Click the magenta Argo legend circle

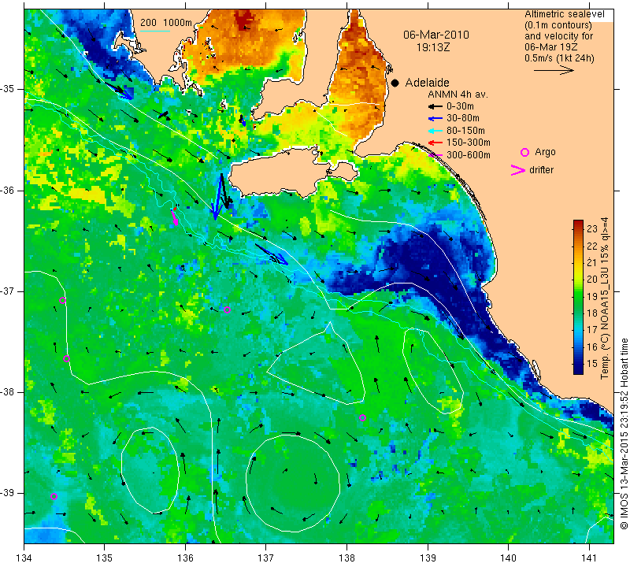point(524,152)
